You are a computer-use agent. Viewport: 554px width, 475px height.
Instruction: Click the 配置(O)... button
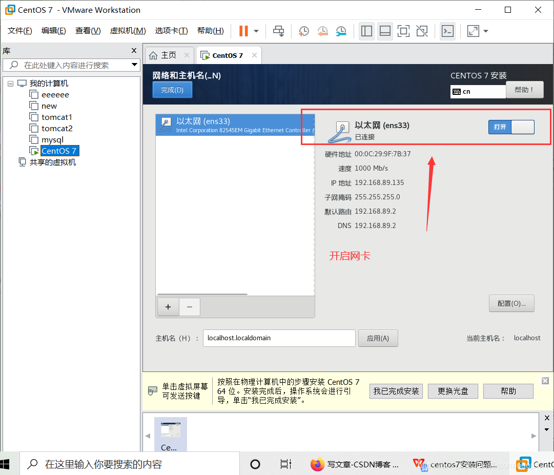(511, 303)
